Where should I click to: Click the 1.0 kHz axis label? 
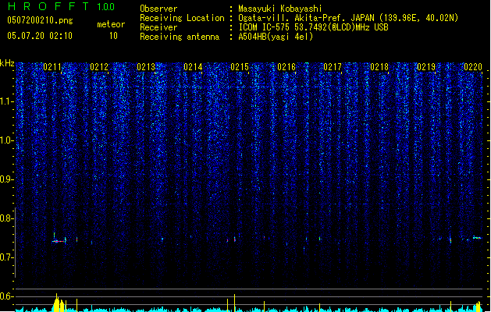point(7,140)
